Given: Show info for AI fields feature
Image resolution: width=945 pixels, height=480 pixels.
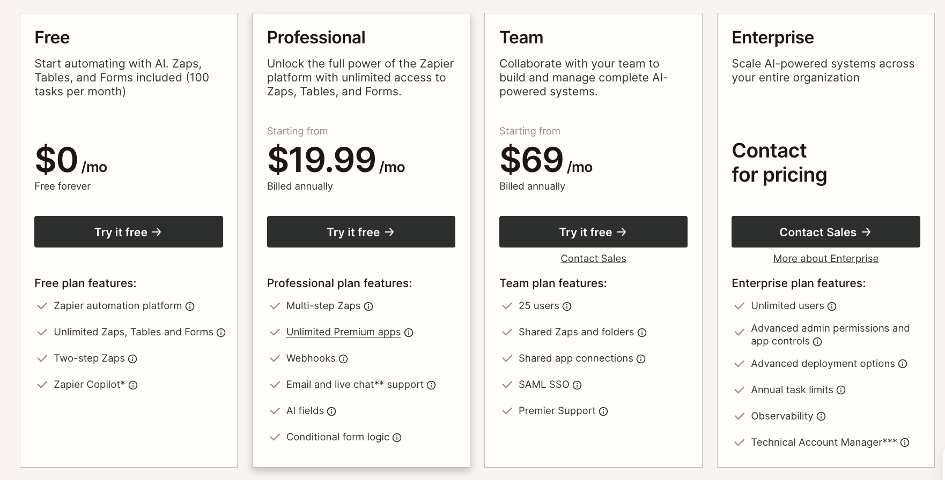Looking at the screenshot, I should click(331, 411).
